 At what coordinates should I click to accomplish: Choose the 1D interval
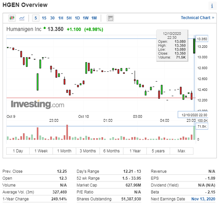77,18
